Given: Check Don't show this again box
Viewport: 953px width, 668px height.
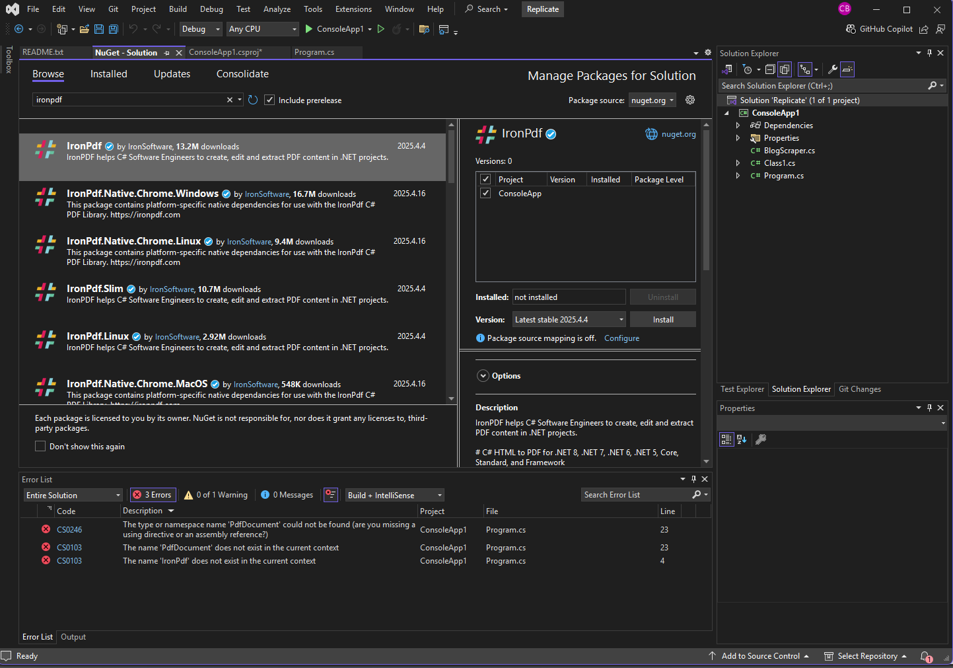Looking at the screenshot, I should point(40,446).
